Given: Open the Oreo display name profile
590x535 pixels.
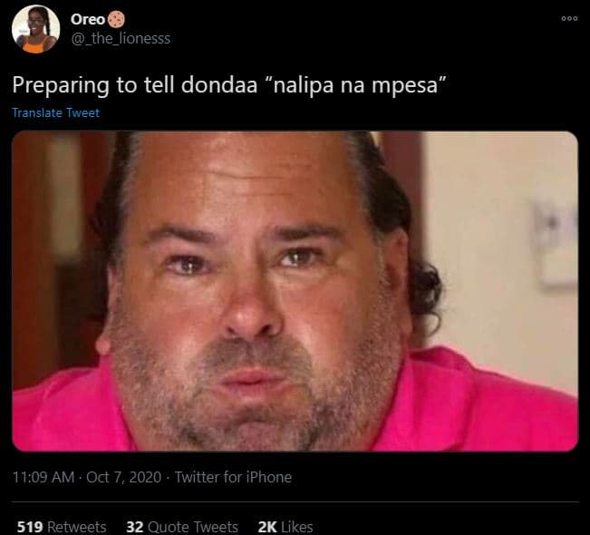Looking at the screenshot, I should [x=88, y=20].
